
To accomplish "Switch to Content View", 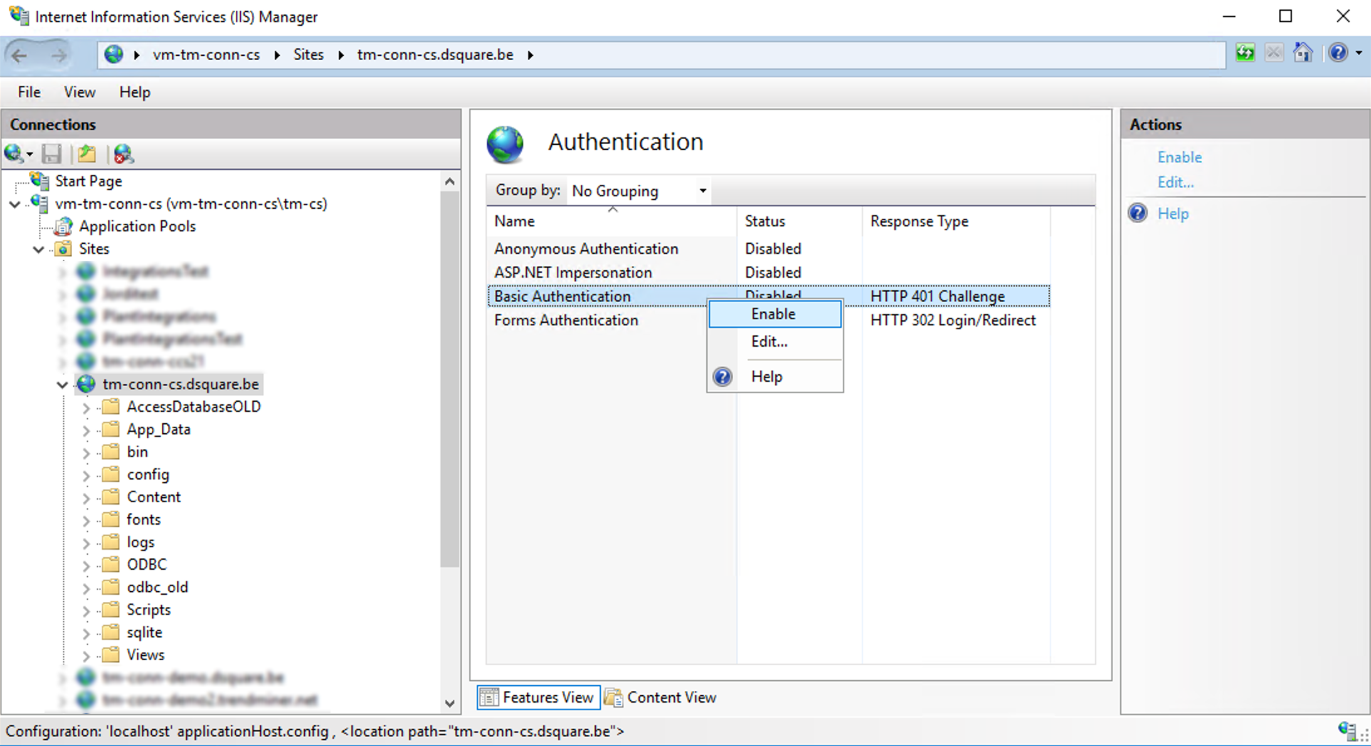I will pyautogui.click(x=671, y=697).
